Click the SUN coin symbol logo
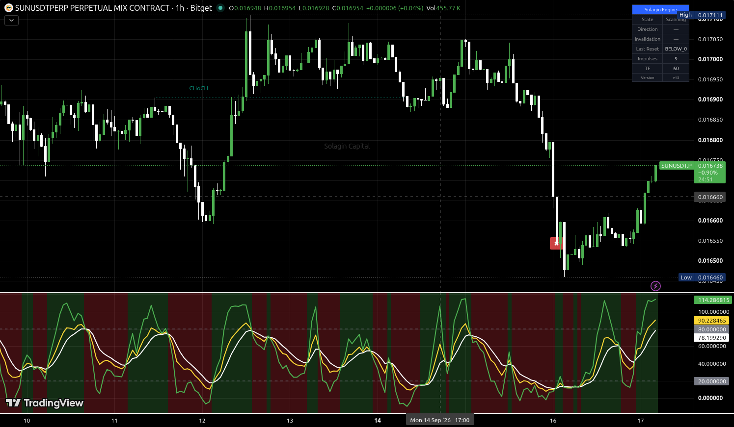Image resolution: width=734 pixels, height=427 pixels. (x=9, y=8)
